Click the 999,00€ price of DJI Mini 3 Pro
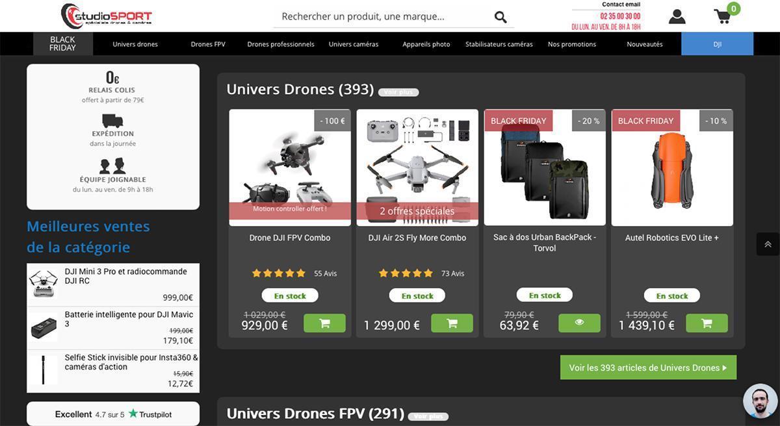The width and height of the screenshot is (780, 426). (178, 297)
